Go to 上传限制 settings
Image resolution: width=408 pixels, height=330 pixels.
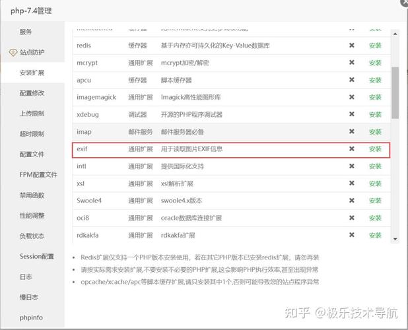click(32, 114)
